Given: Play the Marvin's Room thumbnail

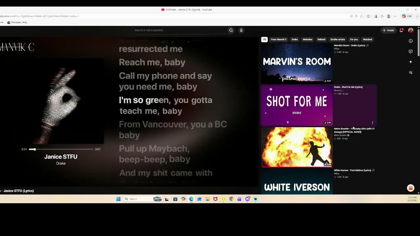Looking at the screenshot, I should coord(297,64).
